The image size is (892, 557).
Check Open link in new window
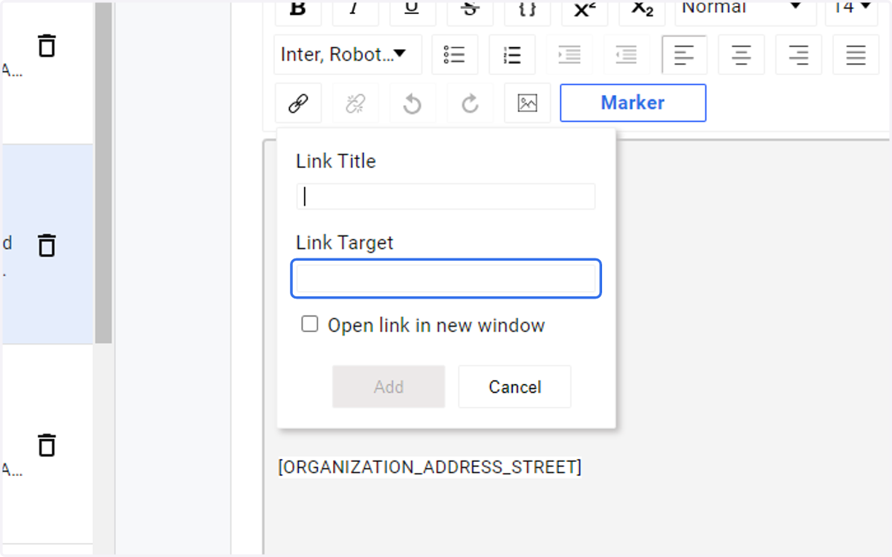tap(309, 325)
